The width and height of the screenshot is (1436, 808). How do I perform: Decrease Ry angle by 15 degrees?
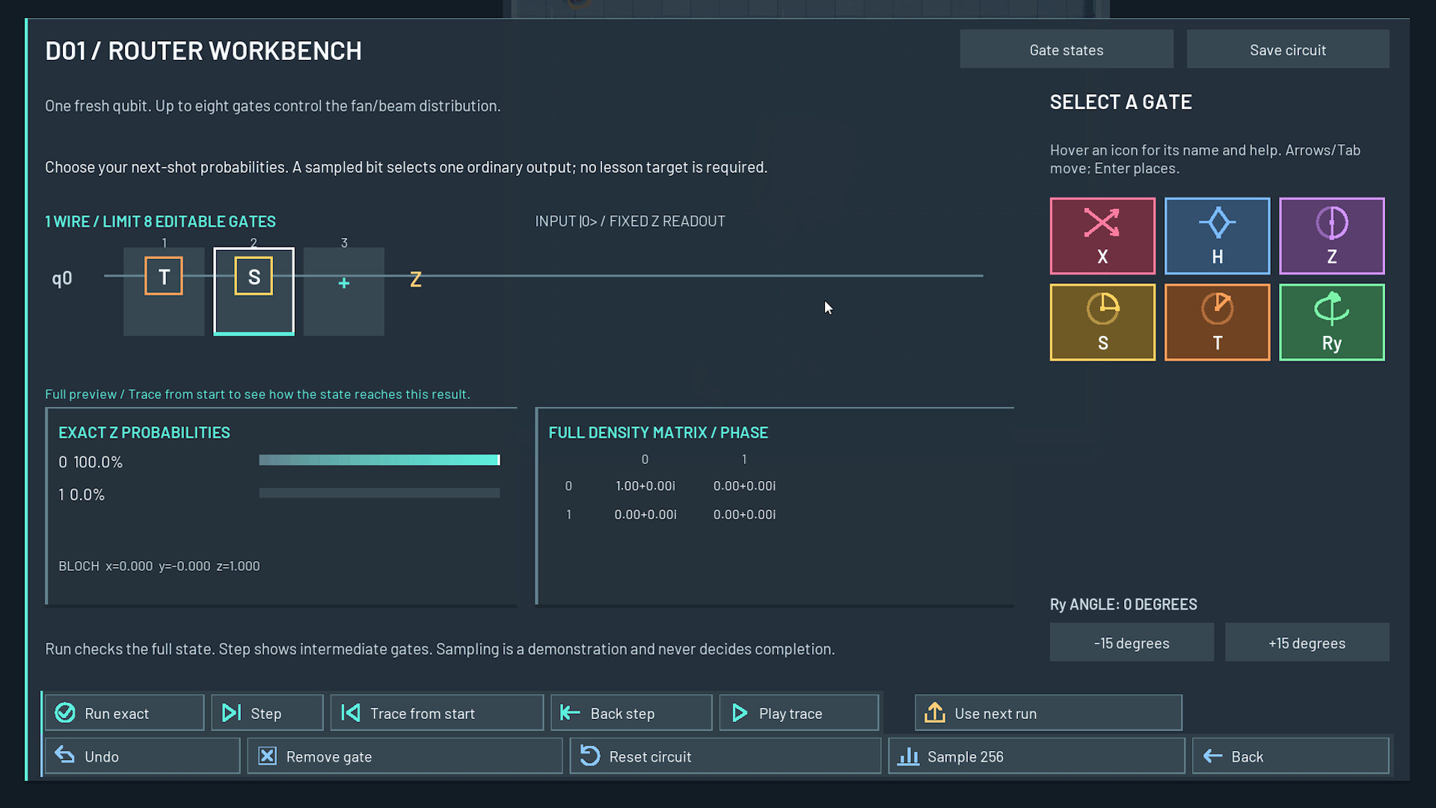(1132, 643)
